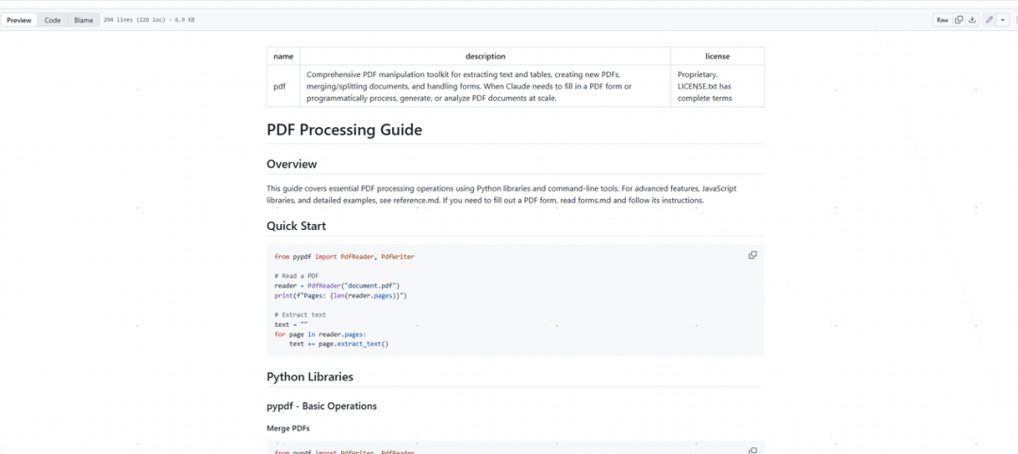The image size is (1018, 454).
Task: Click the 'PDF Processing Guide' heading
Action: [x=344, y=130]
